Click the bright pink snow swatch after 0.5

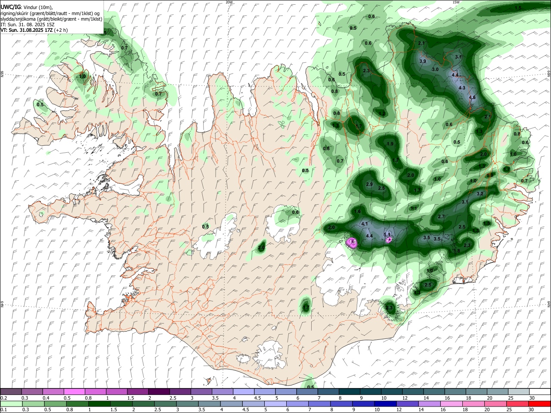click(x=74, y=391)
